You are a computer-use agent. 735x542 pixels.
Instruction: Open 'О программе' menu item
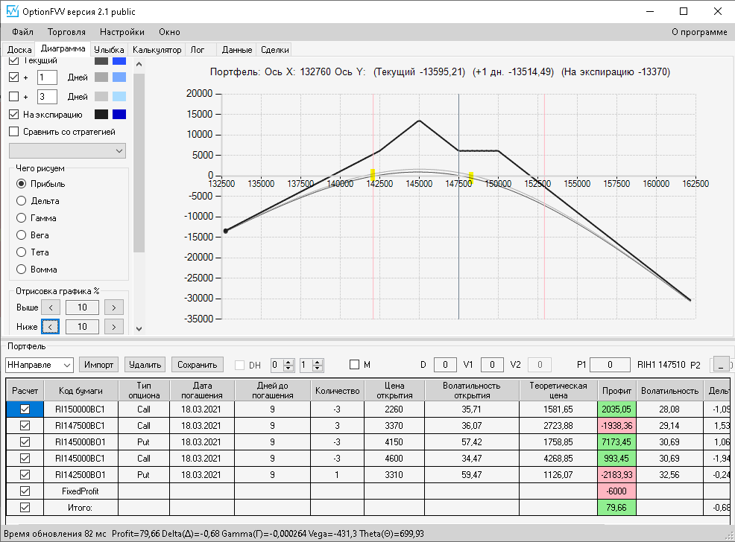pyautogui.click(x=699, y=32)
